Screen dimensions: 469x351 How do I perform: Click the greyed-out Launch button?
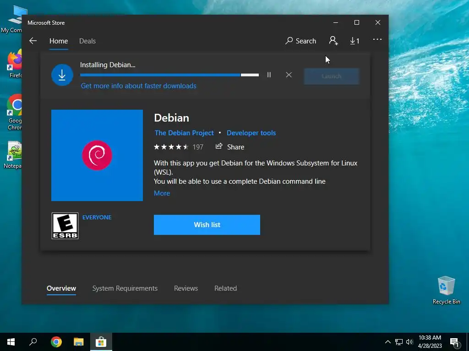(332, 76)
